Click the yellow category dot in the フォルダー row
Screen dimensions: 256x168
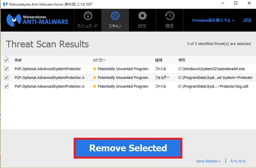[95, 78]
